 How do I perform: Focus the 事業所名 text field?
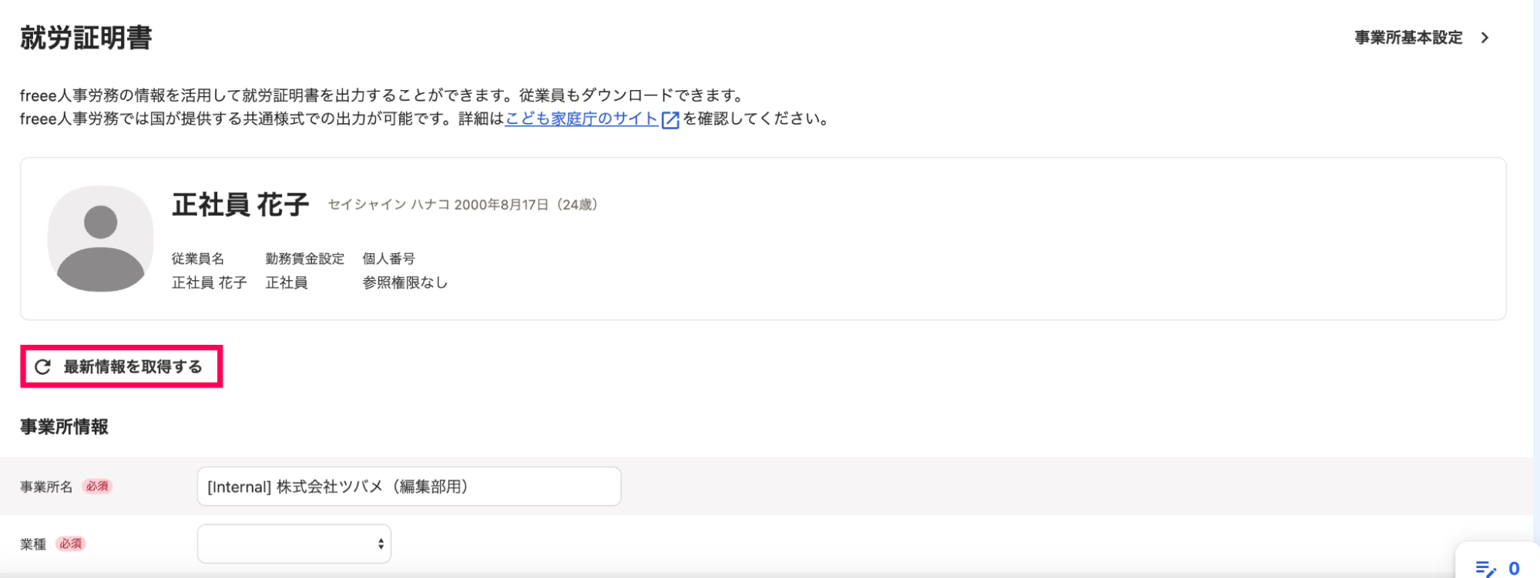[x=409, y=486]
